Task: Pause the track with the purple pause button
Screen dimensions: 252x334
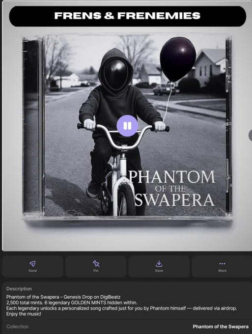Action: click(127, 126)
